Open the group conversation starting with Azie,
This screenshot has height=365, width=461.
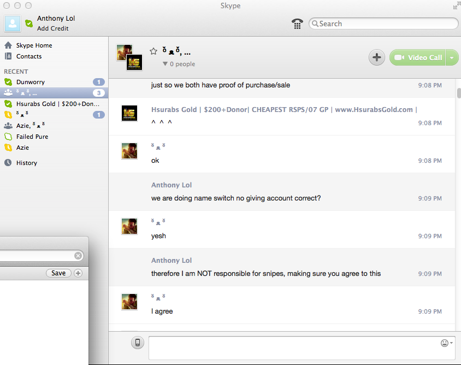(x=54, y=126)
